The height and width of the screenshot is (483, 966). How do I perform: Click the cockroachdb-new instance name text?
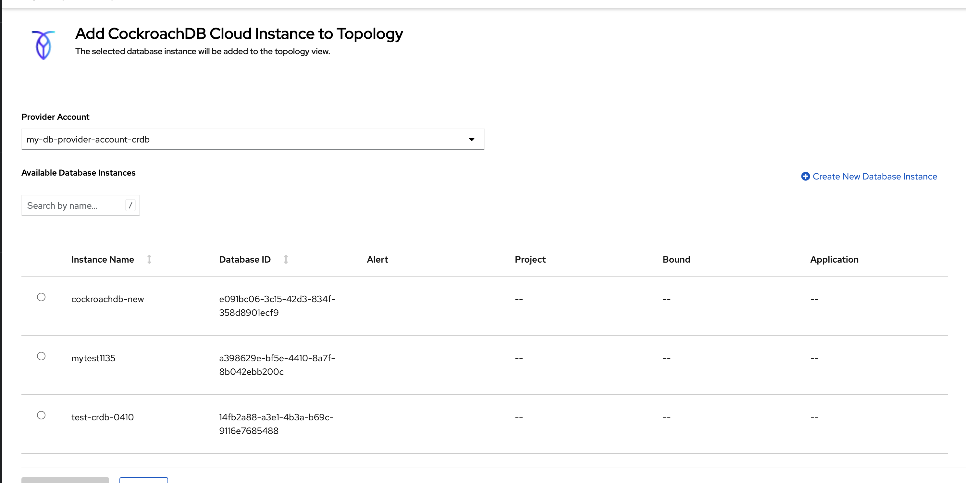point(108,299)
